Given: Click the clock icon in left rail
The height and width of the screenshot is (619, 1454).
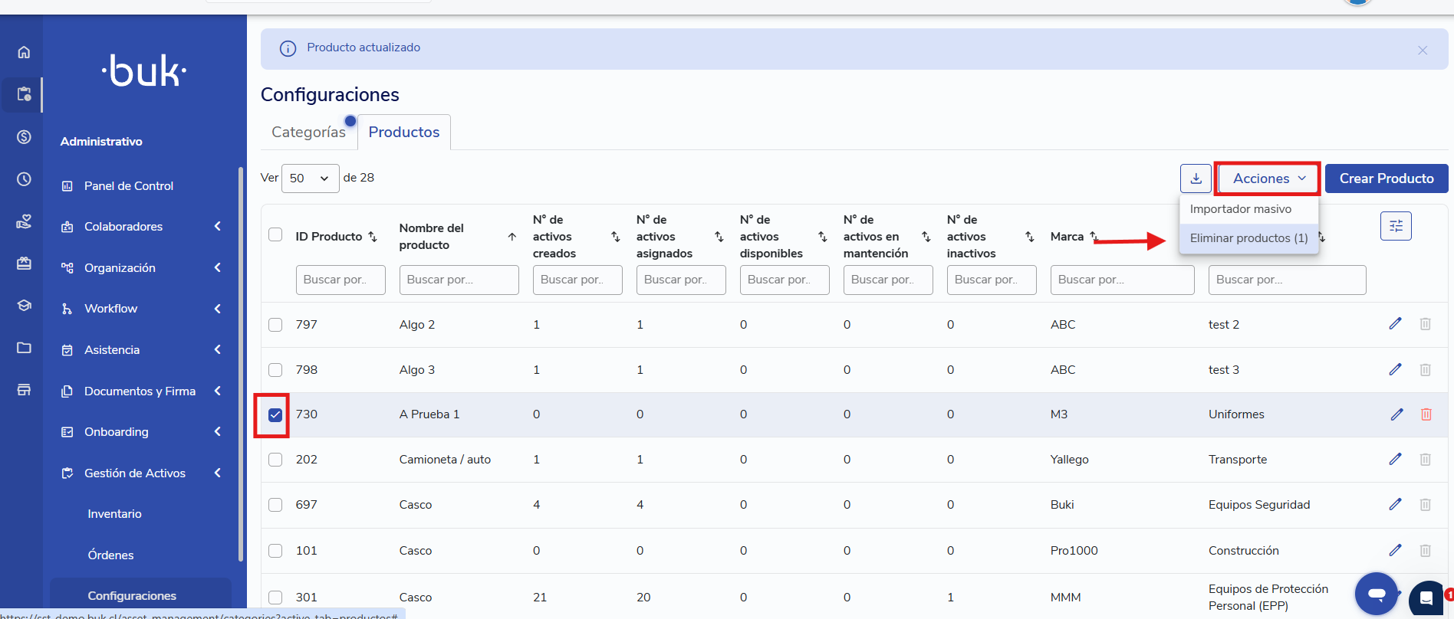Looking at the screenshot, I should 24,179.
